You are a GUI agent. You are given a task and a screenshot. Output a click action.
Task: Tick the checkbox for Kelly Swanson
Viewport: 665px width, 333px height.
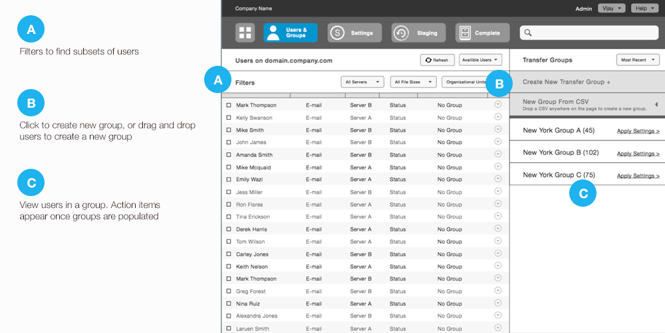point(229,118)
